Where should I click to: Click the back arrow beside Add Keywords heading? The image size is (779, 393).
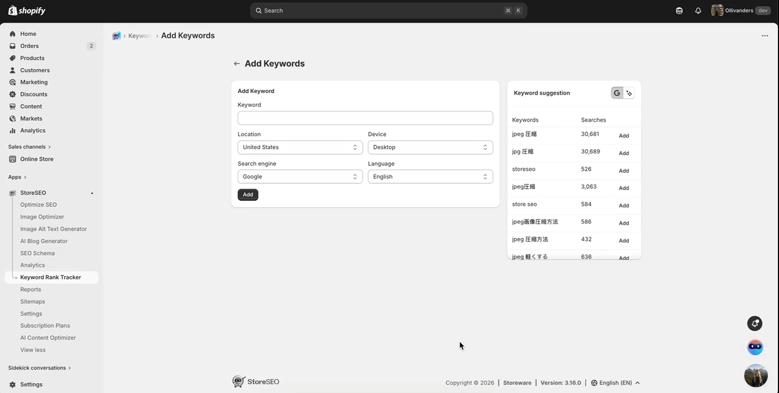(x=237, y=63)
